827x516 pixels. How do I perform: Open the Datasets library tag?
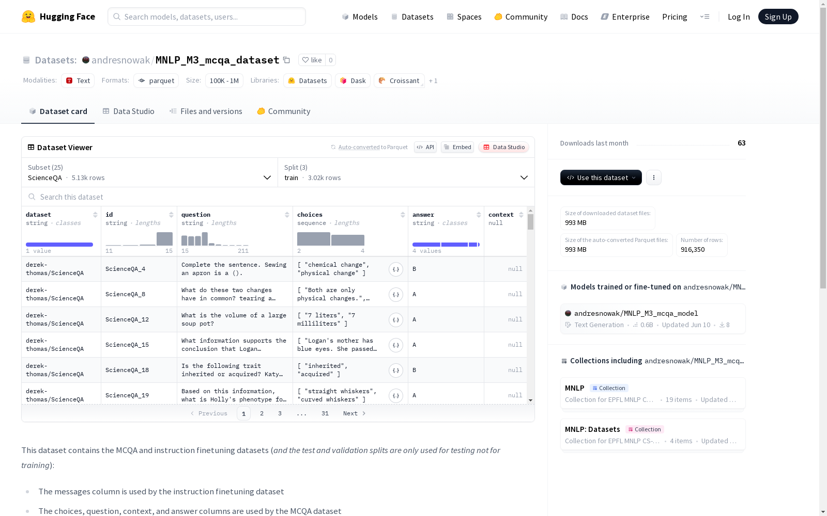[308, 80]
